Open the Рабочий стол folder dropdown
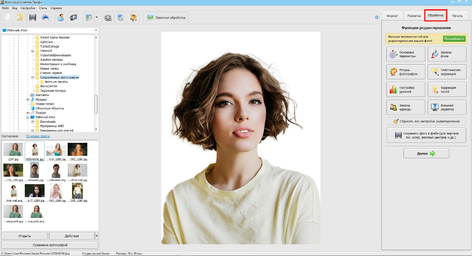The image size is (472, 256). [x=96, y=30]
